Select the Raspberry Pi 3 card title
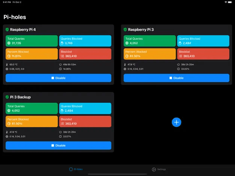The width and height of the screenshot is (235, 176). [x=141, y=30]
